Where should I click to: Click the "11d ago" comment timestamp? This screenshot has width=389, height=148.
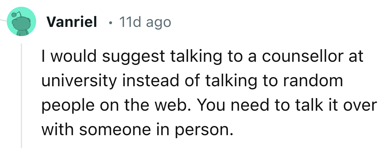click(x=145, y=22)
